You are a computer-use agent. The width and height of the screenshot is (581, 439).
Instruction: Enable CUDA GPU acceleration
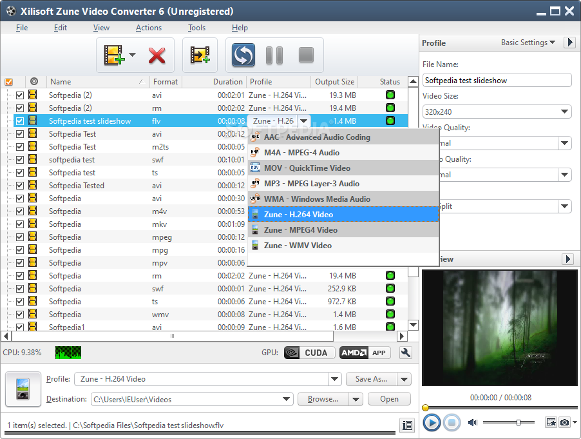coord(309,353)
